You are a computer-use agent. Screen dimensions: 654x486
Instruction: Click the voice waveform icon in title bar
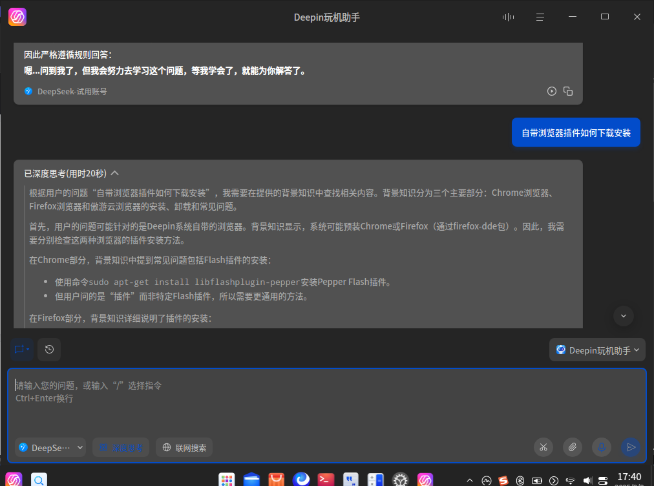point(508,17)
